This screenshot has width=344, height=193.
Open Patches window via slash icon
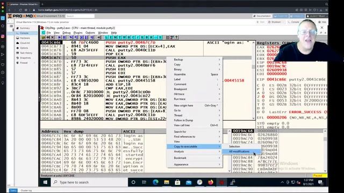coord(138,38)
